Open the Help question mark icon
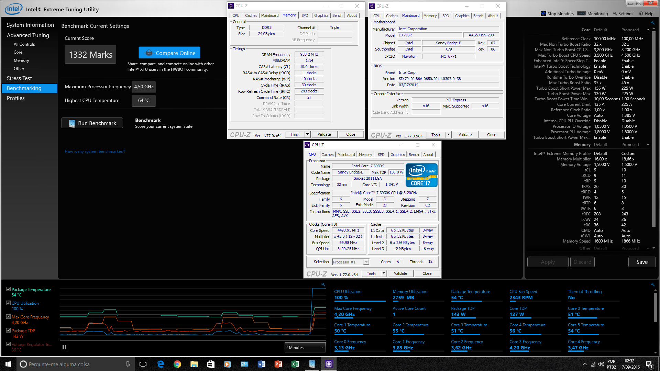 coord(641,13)
